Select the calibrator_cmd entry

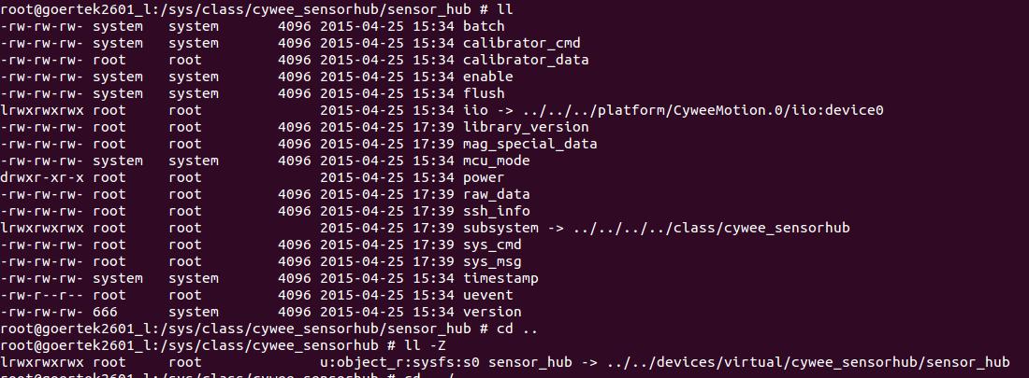[521, 43]
